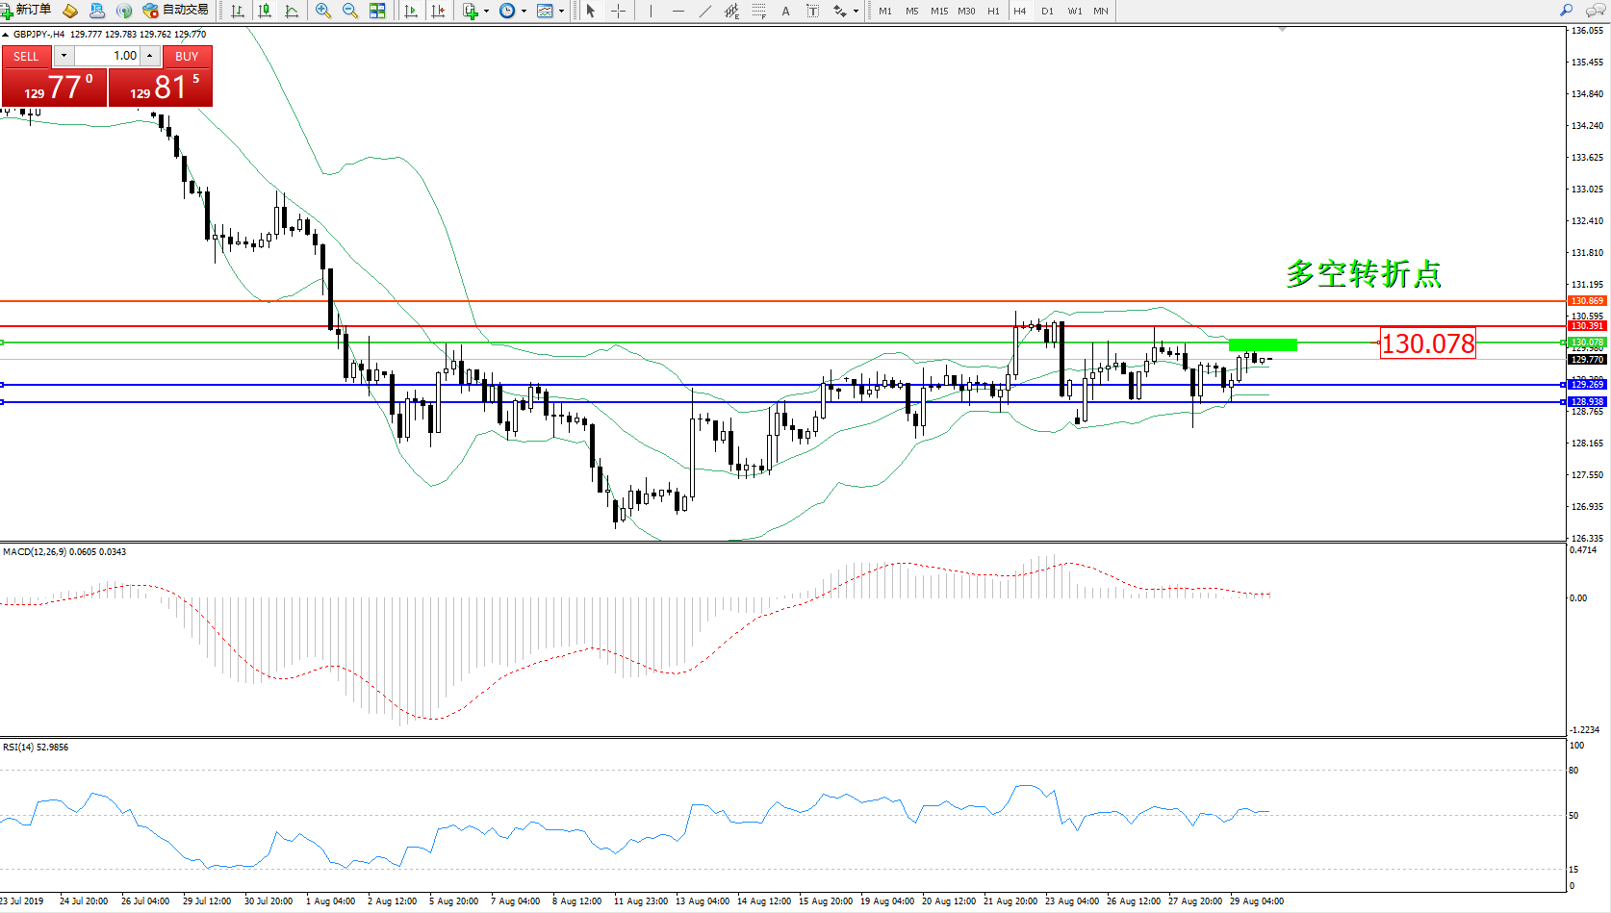Pick the trendline drawing tool
Viewport: 1611px width, 913px height.
(705, 11)
